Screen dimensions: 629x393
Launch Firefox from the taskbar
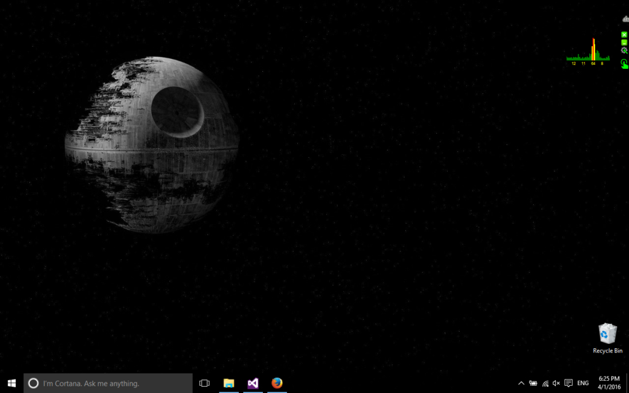[x=277, y=383]
